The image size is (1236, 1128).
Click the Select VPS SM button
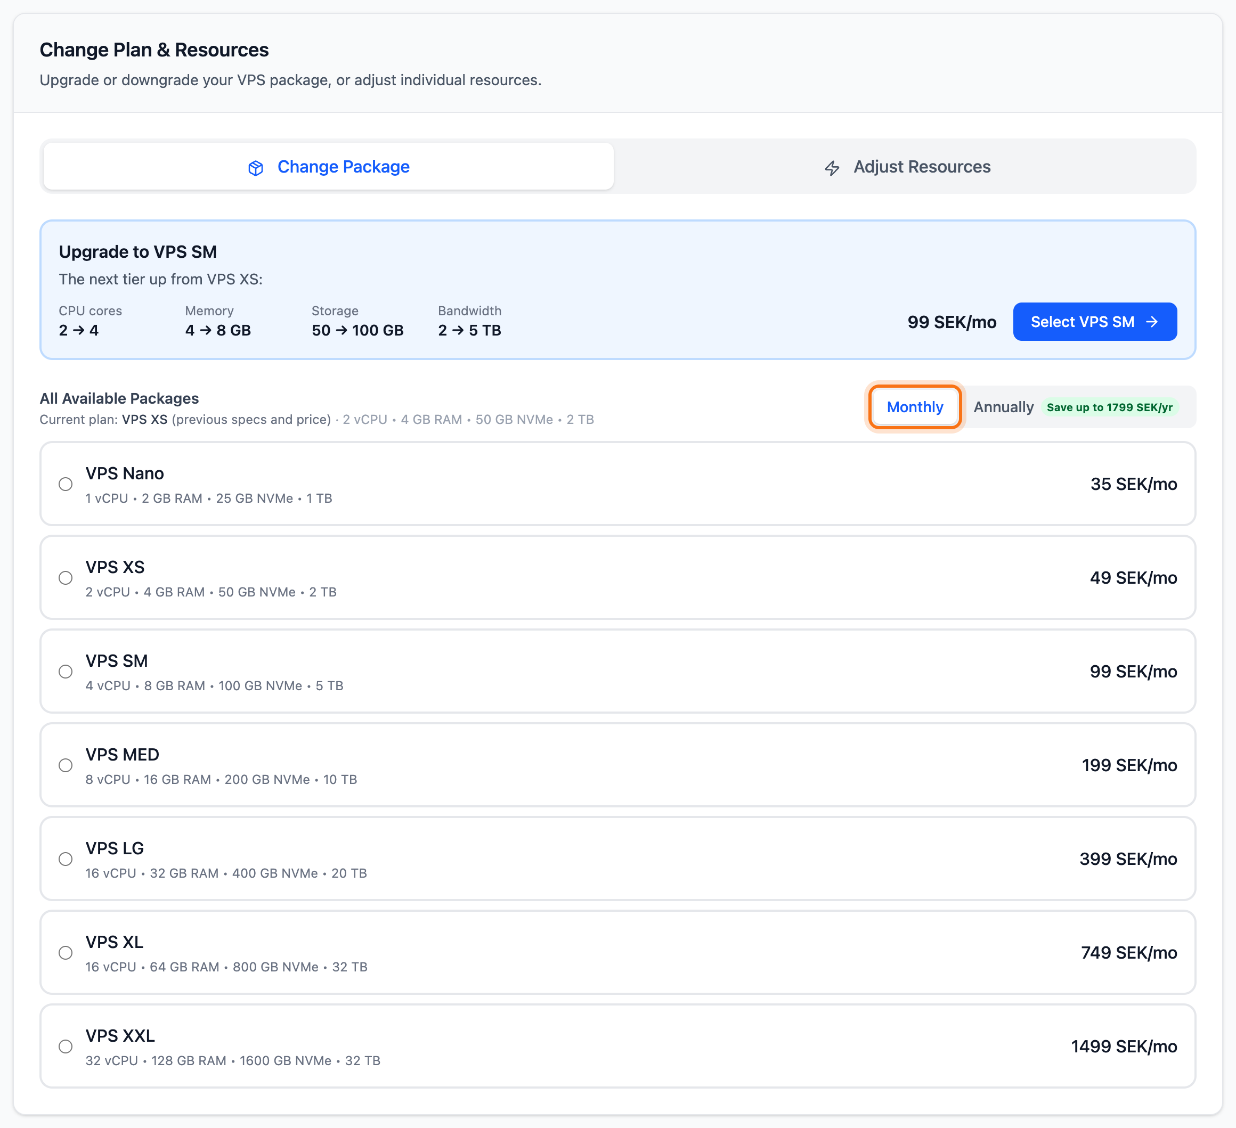[x=1094, y=322]
